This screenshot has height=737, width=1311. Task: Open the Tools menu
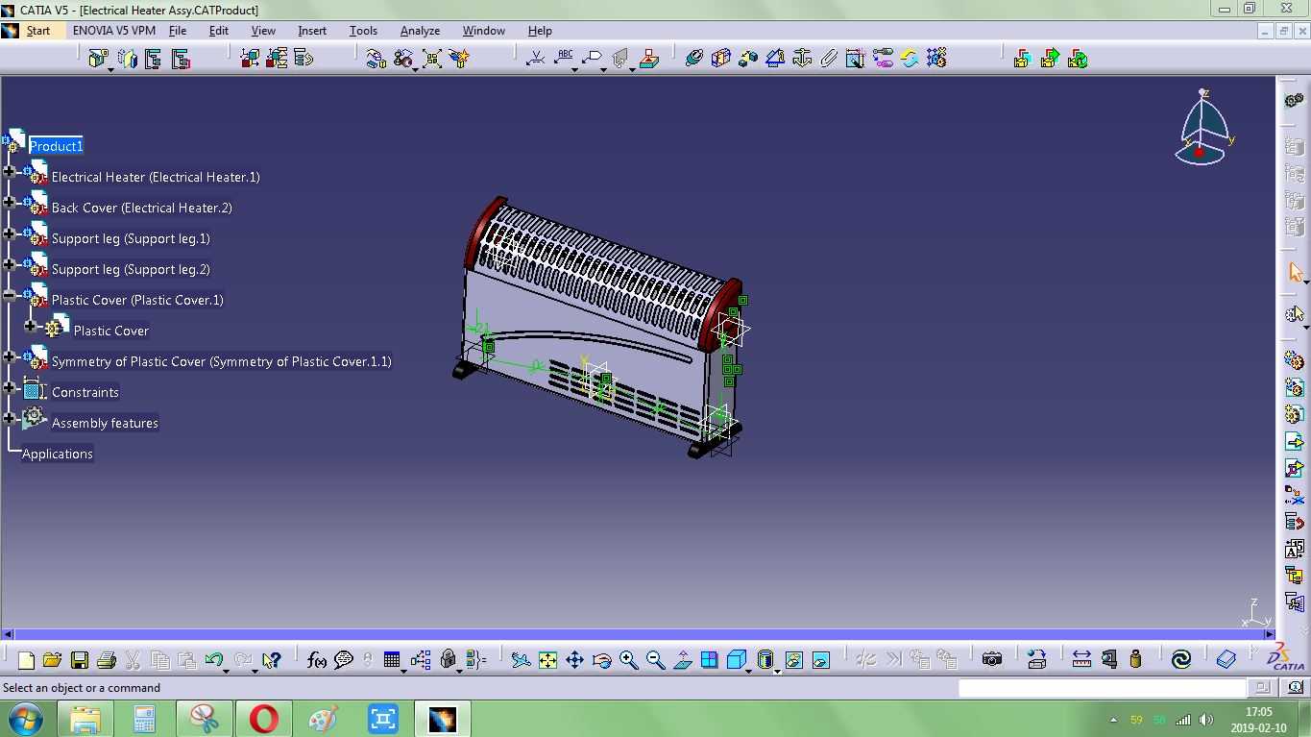(x=363, y=31)
